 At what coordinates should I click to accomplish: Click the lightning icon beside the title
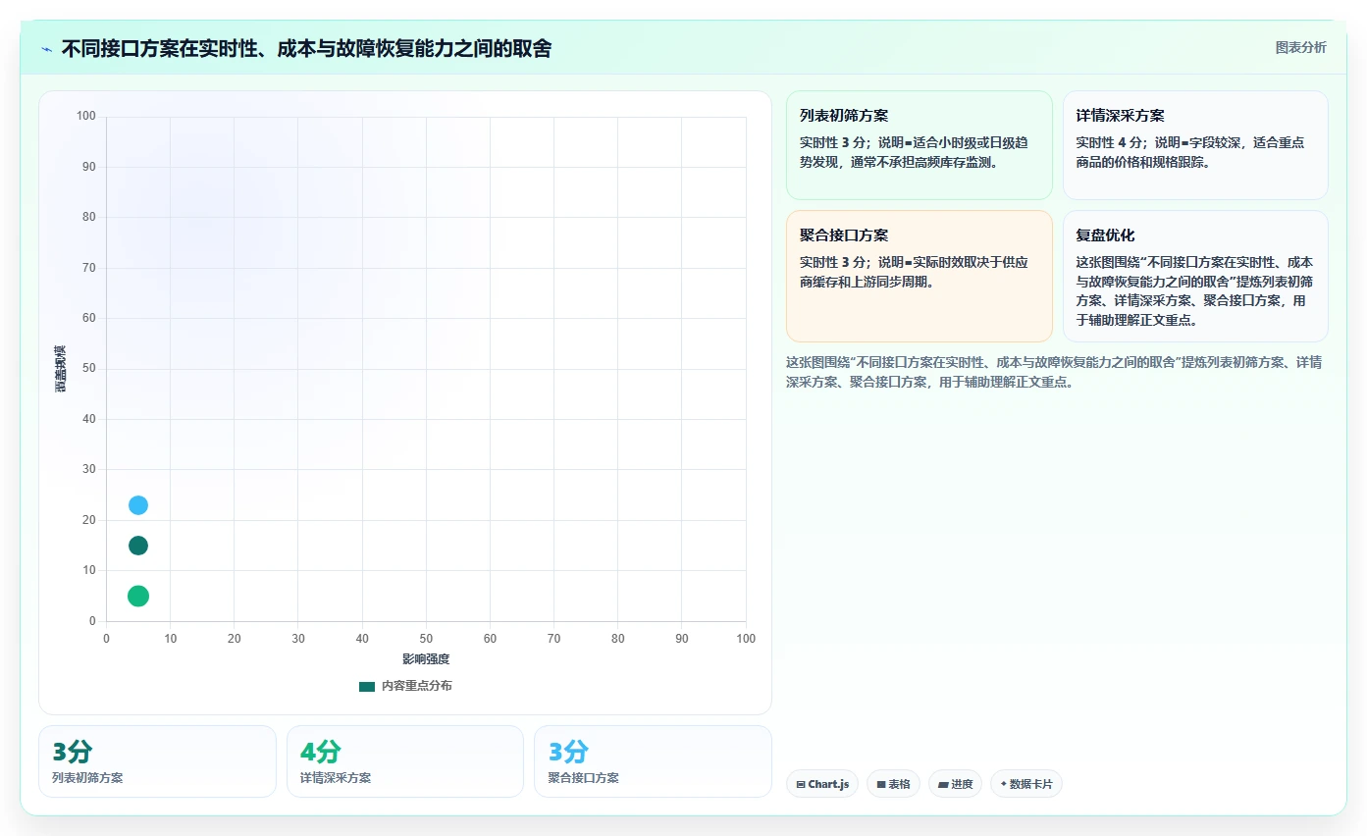(46, 48)
